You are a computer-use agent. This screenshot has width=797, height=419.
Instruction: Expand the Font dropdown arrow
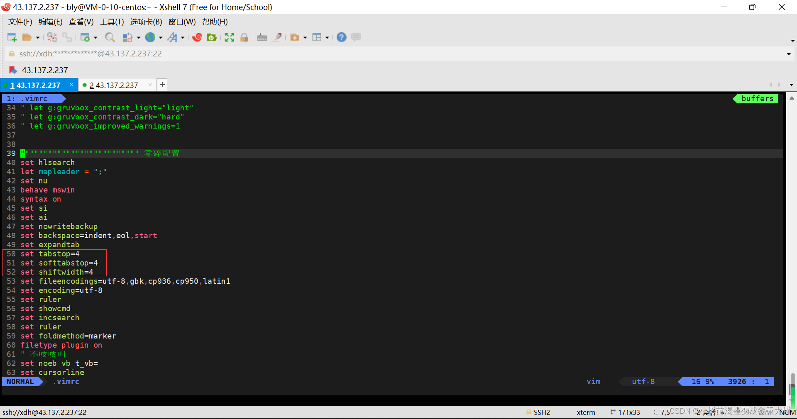click(x=183, y=38)
